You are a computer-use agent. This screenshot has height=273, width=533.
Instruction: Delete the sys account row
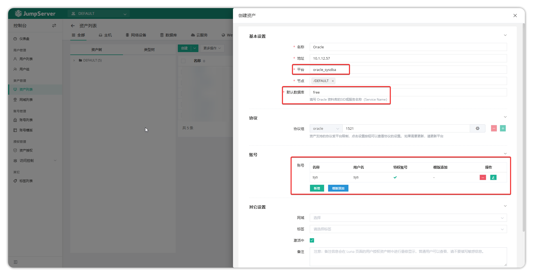coord(483,178)
